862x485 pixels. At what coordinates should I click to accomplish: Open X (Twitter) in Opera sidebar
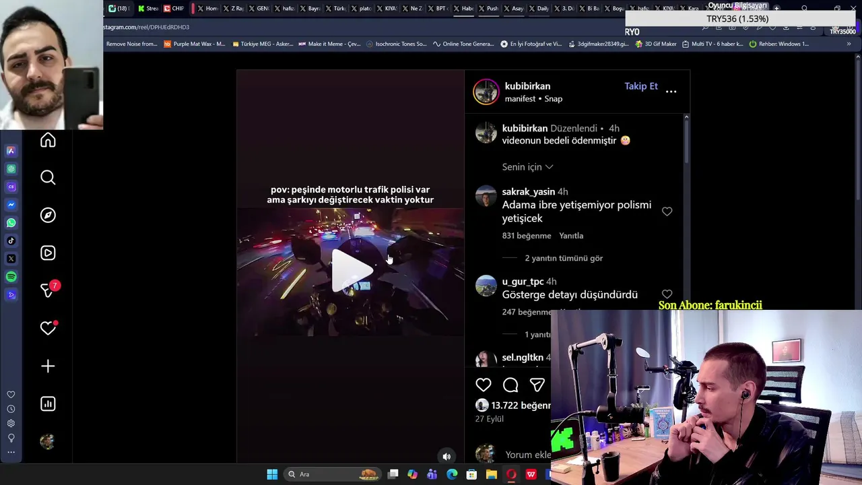coord(11,259)
